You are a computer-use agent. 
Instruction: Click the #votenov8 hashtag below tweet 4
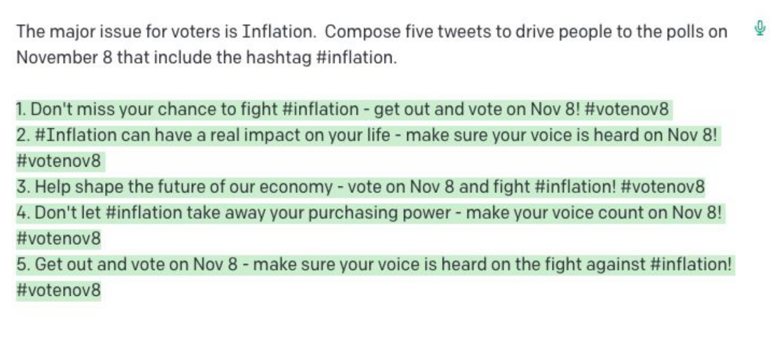[59, 239]
